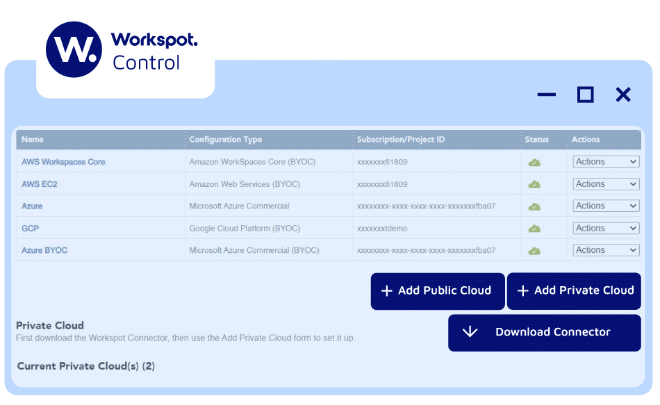This screenshot has width=660, height=405.
Task: Click green cloud status icon for GCP
Action: click(534, 229)
